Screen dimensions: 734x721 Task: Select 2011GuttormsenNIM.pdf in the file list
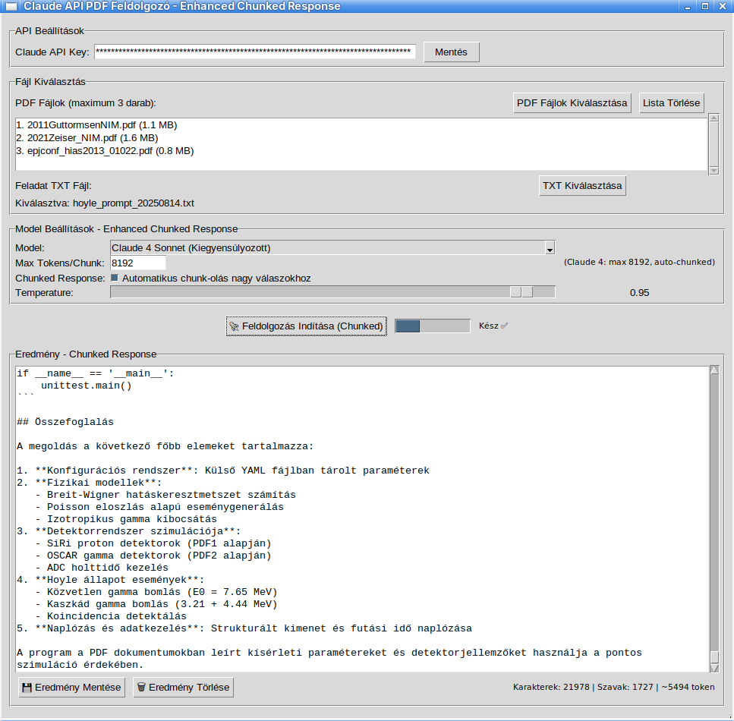click(96, 125)
